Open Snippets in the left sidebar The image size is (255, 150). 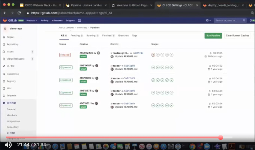coord(12,95)
